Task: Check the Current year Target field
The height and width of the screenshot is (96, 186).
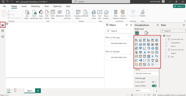Action: (166, 39)
